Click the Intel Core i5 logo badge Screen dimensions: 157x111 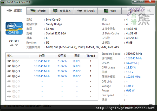[14, 28]
